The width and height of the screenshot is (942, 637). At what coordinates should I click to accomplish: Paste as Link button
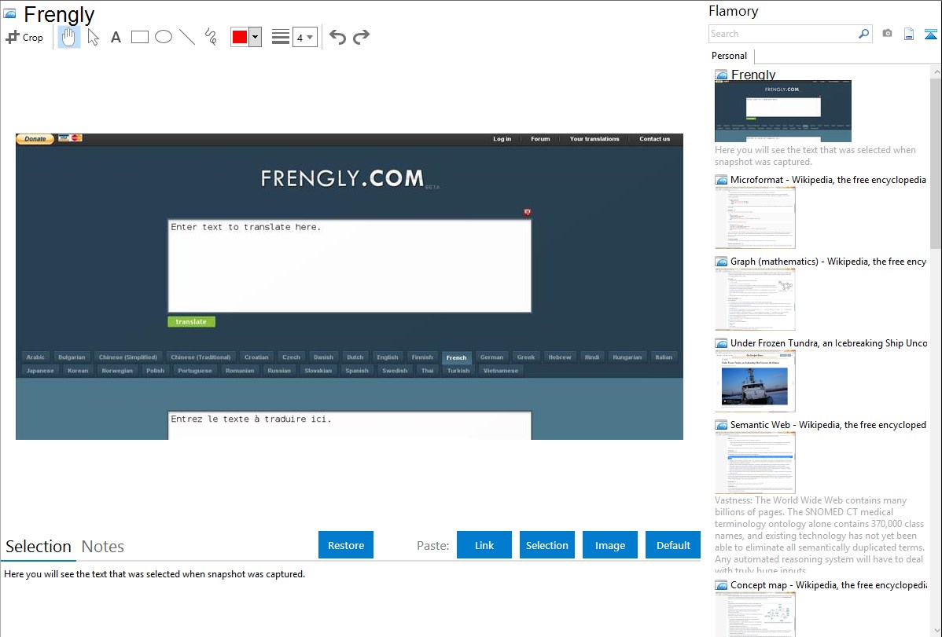pyautogui.click(x=484, y=545)
